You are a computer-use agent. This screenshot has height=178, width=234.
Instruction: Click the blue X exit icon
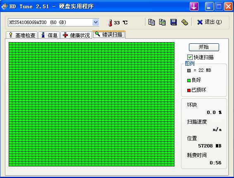coord(200,22)
